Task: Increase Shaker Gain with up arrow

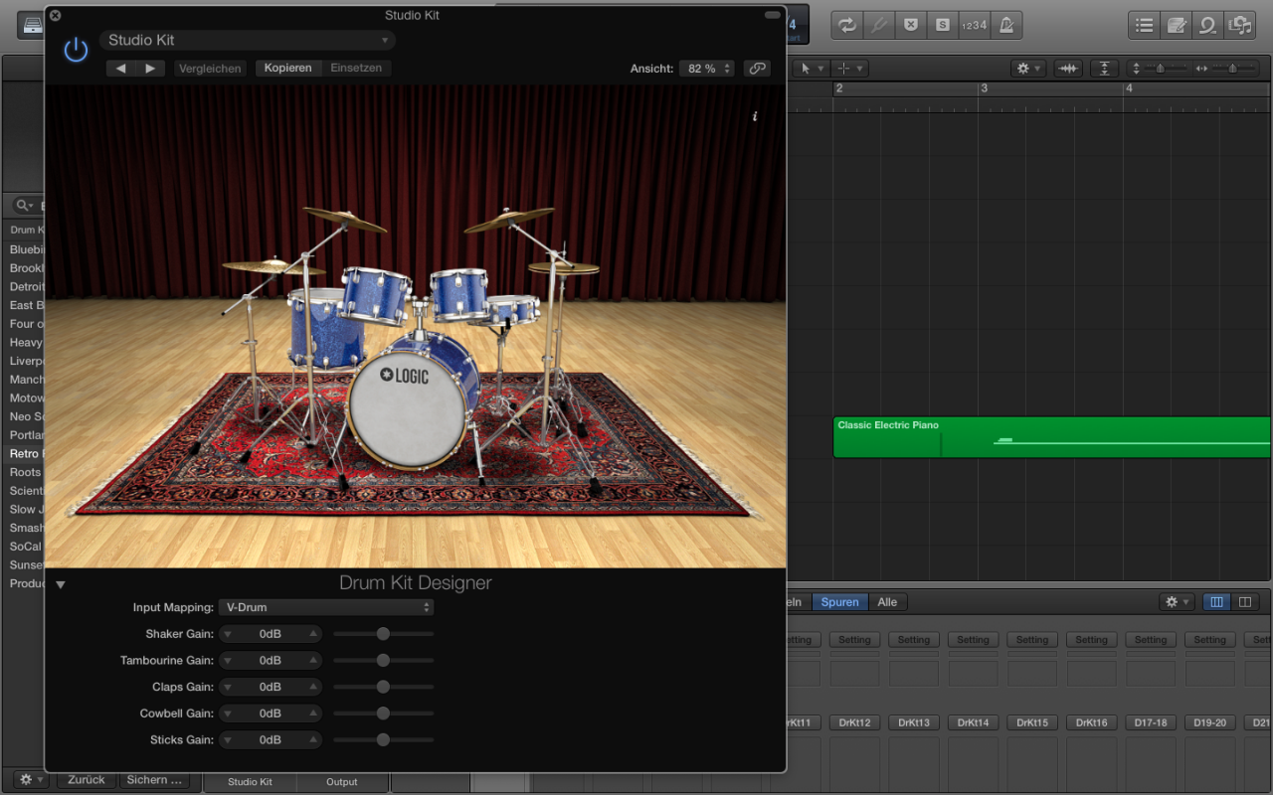Action: [x=313, y=634]
